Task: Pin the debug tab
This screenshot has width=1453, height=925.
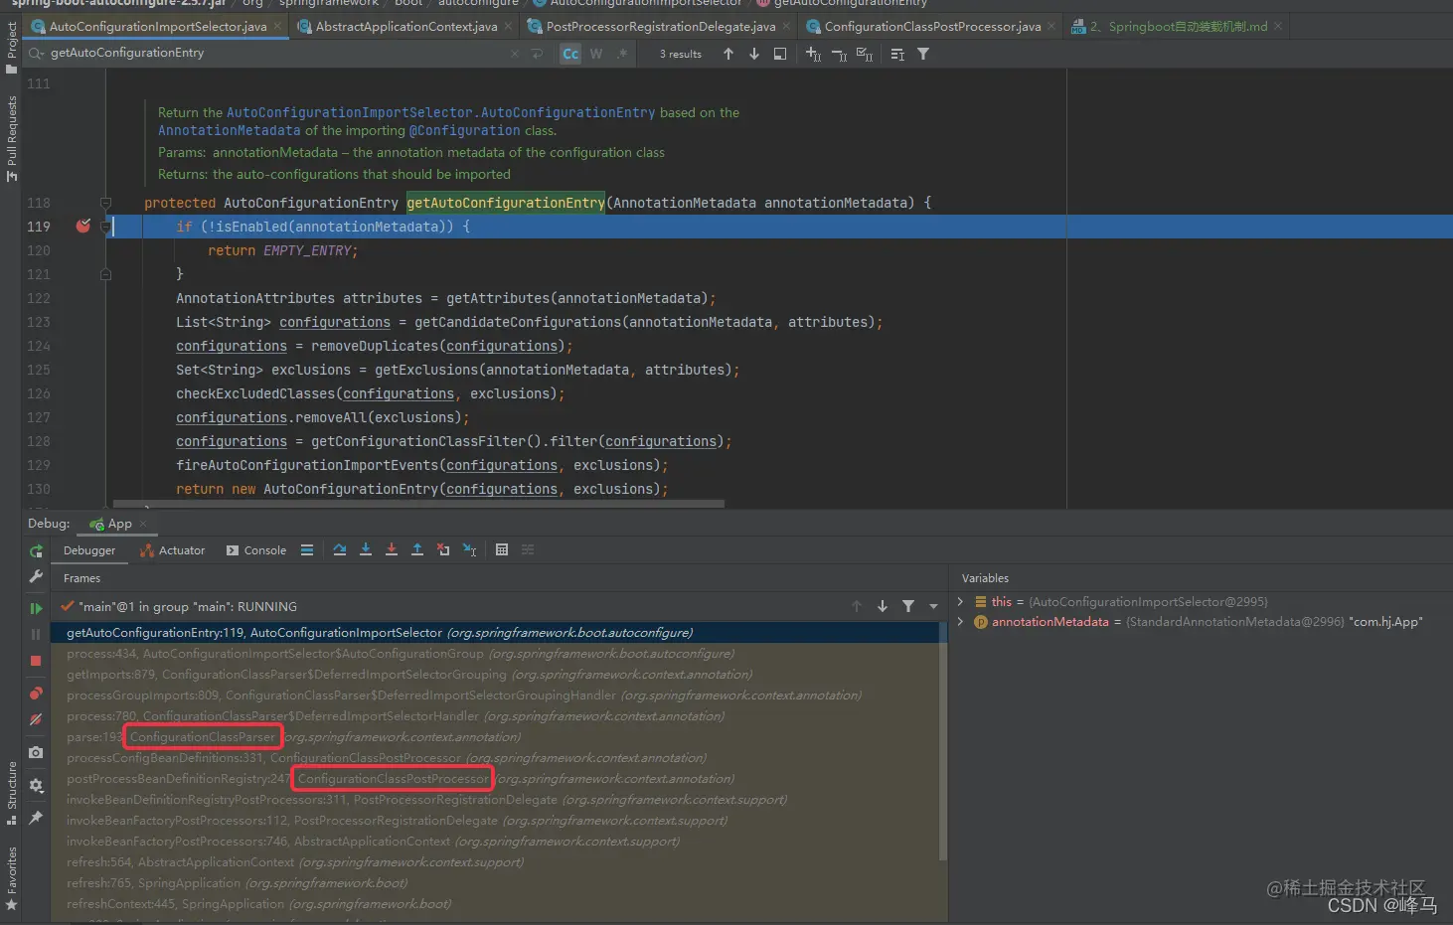Action: pyautogui.click(x=36, y=818)
